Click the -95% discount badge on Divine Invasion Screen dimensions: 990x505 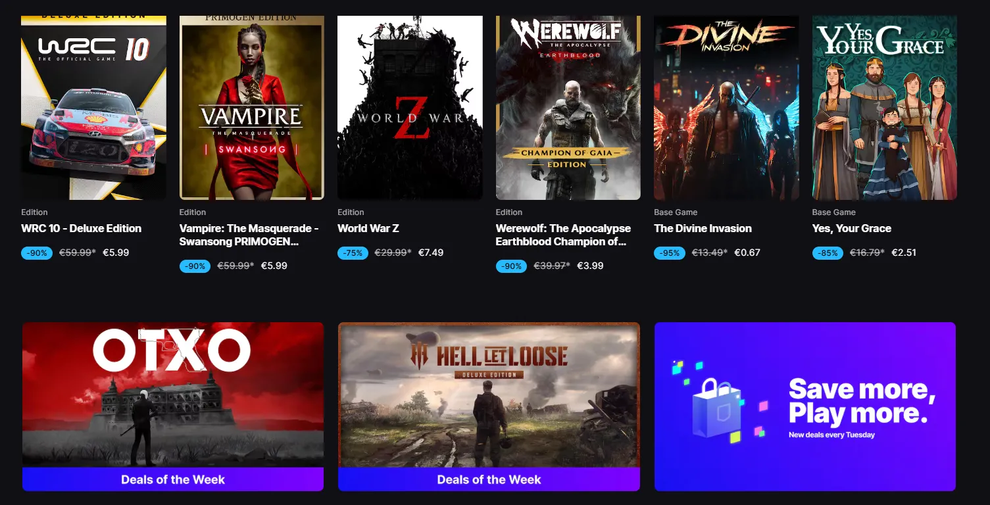click(x=670, y=253)
